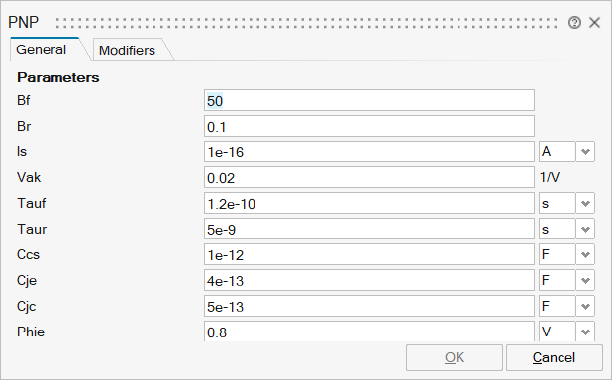Click the Taur input field
The image size is (612, 380).
point(369,229)
